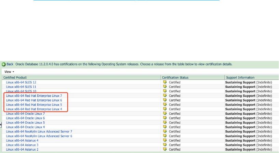The image size is (279, 153).
Task: Open Linux x86-64 SLES 10 link
Action: pyautogui.click(x=21, y=91)
